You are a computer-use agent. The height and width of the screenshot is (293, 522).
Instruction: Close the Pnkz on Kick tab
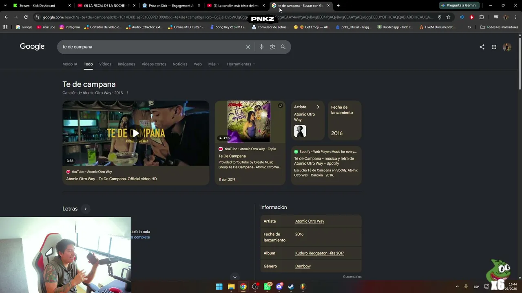[x=199, y=6]
